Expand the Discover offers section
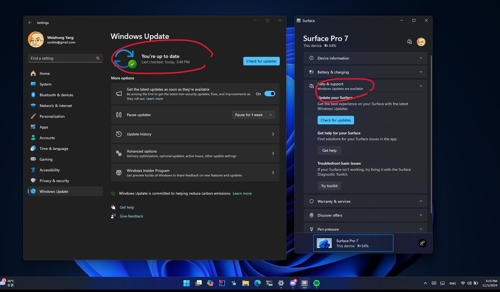The image size is (500, 292). click(x=365, y=215)
